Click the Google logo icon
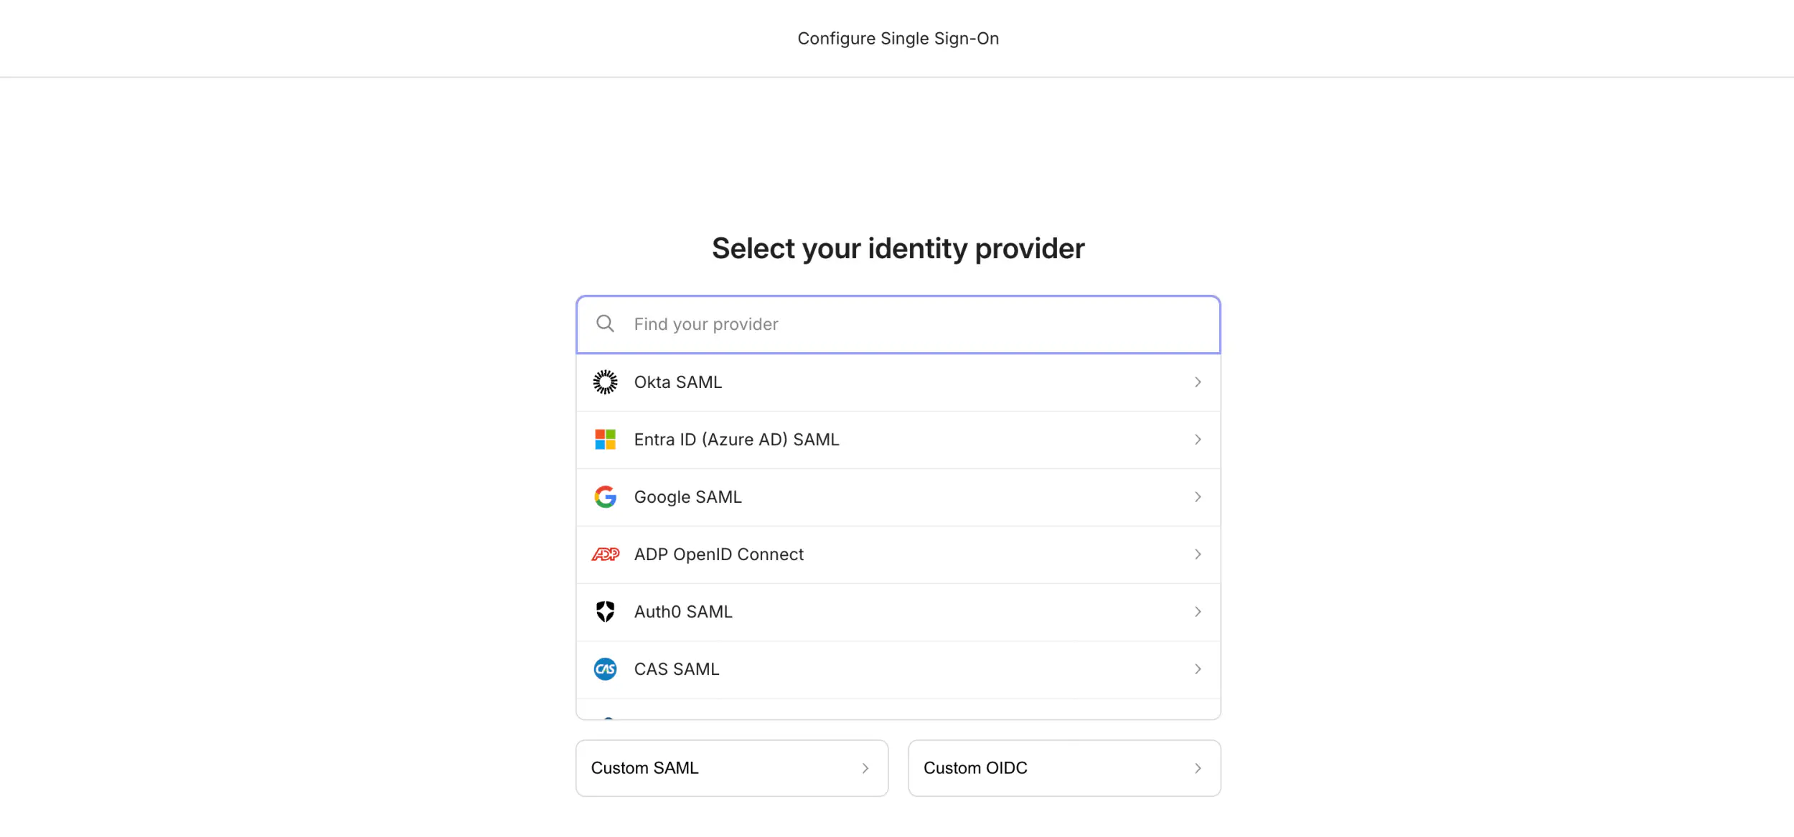The image size is (1794, 837). [x=606, y=496]
